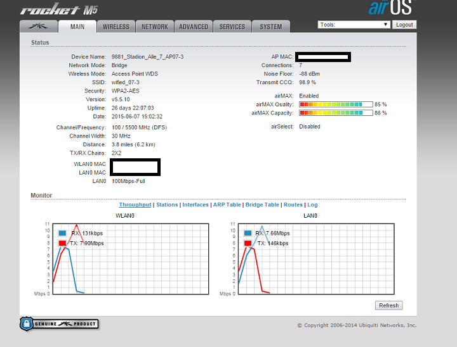Click the date value 2015-06-07 15:02:32

pyautogui.click(x=137, y=117)
